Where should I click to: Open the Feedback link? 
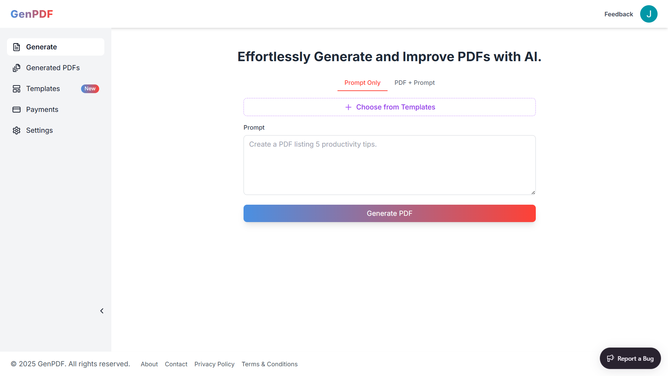[x=619, y=14]
